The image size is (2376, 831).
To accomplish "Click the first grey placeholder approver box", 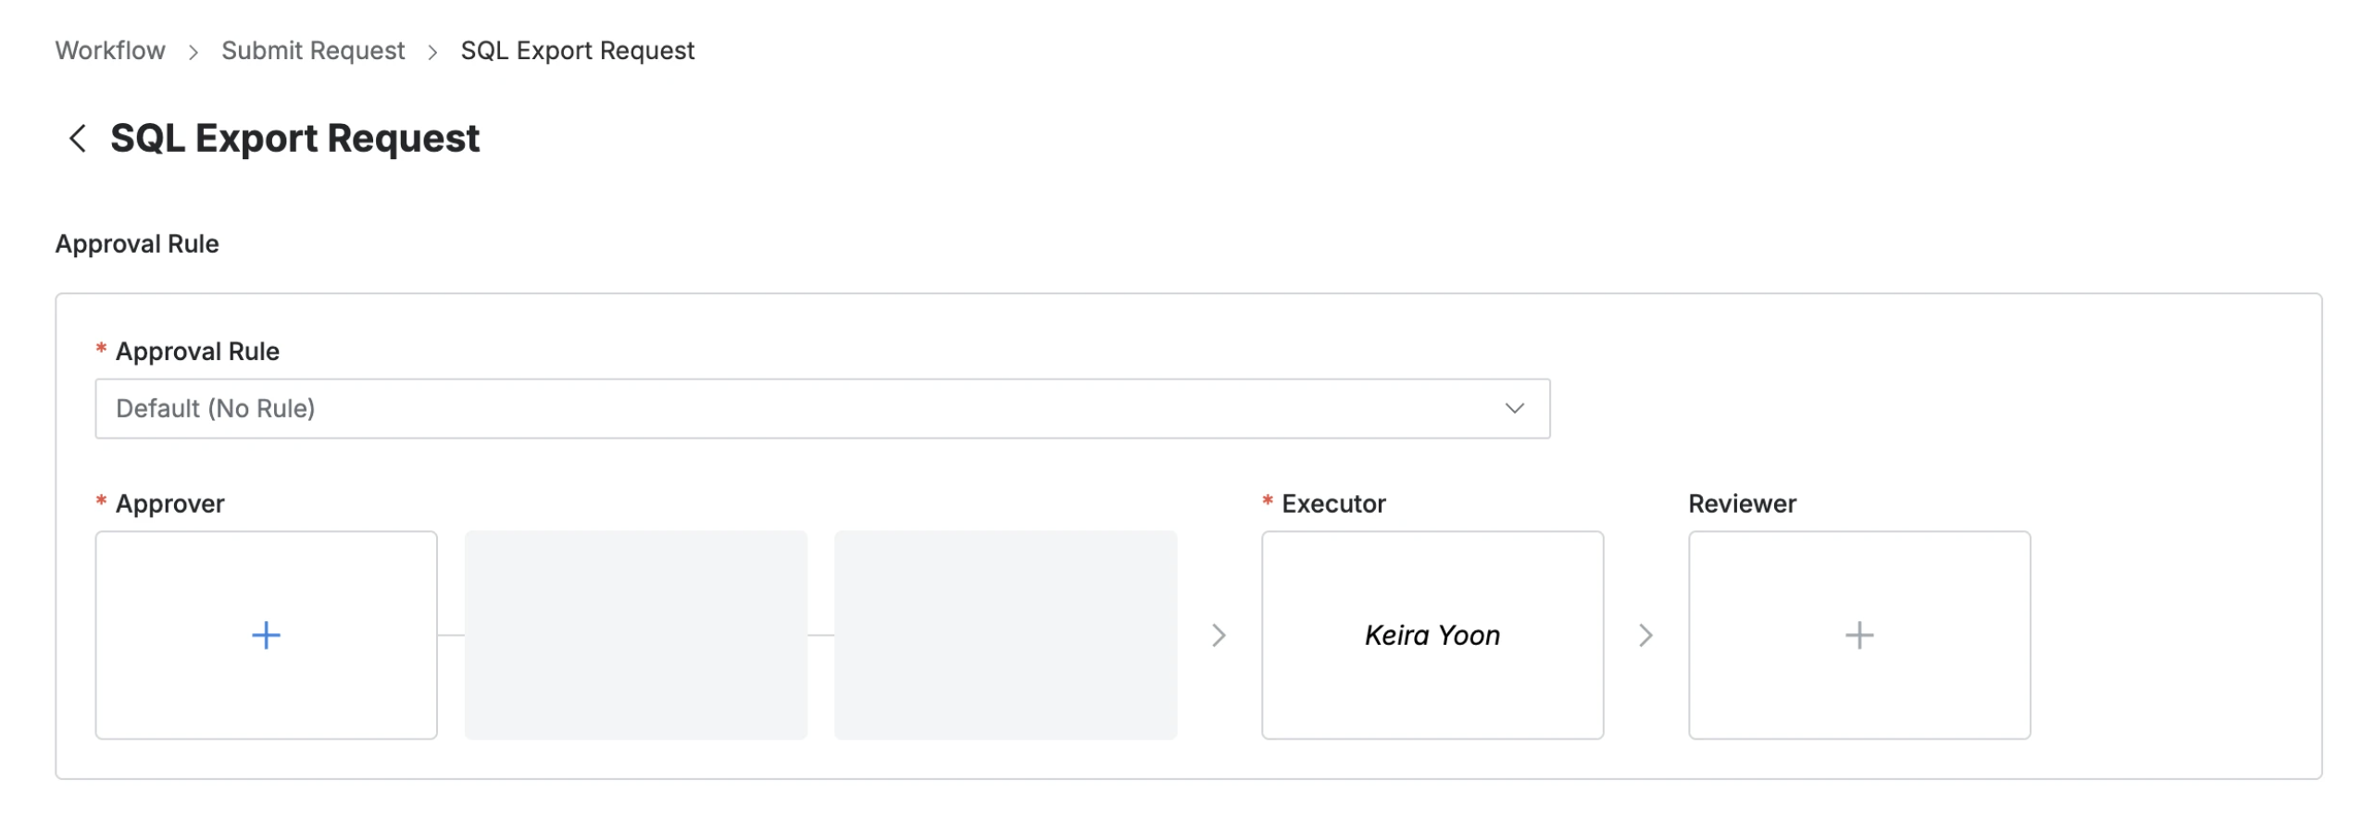I will click(x=637, y=635).
